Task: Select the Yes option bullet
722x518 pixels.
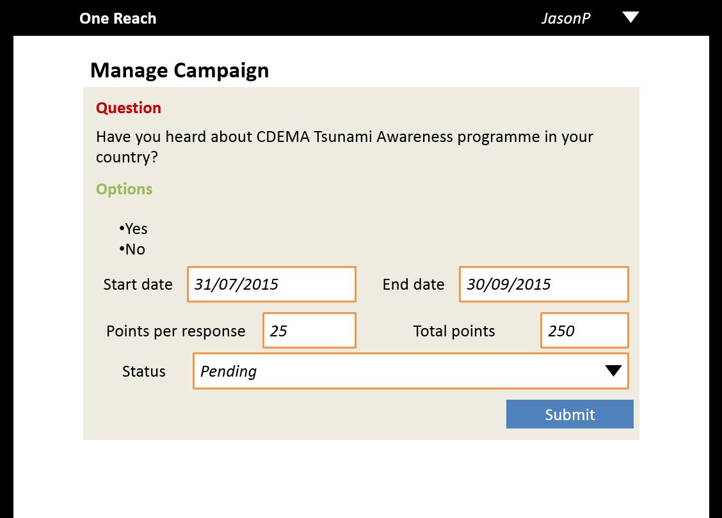Action: pos(134,229)
